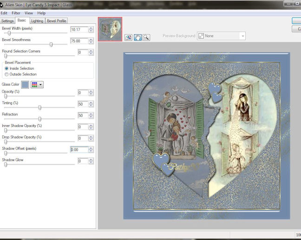Click the Drop Shadow Opacity slider handle
Viewport: 301px width, 240px height.
pos(6,142)
